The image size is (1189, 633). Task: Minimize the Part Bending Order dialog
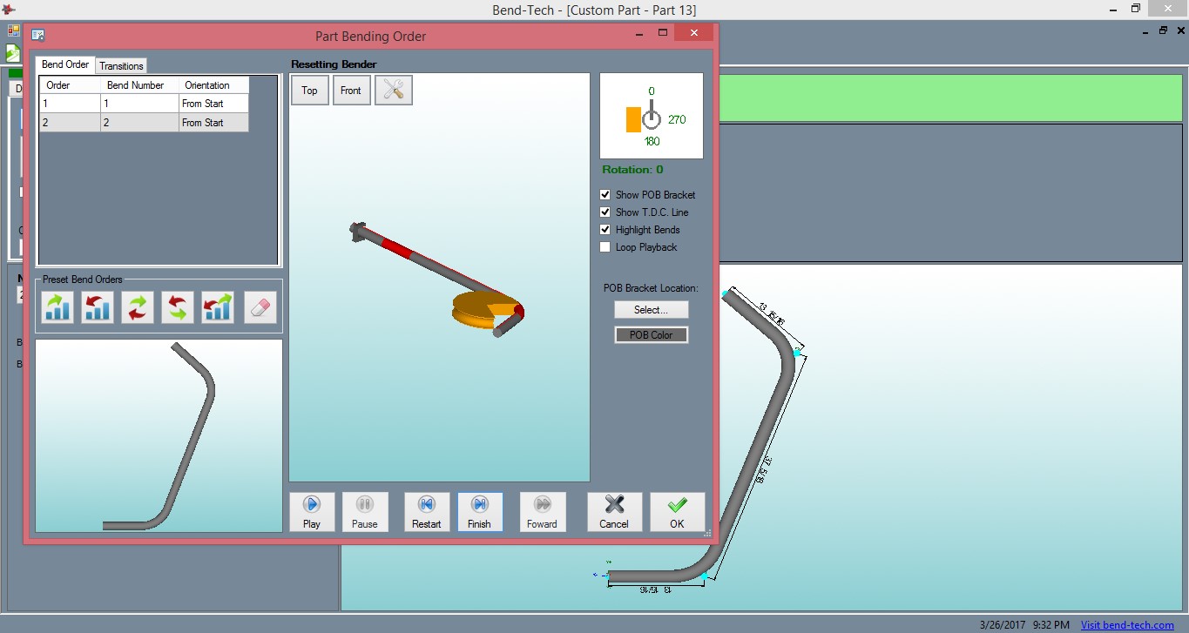(x=638, y=32)
